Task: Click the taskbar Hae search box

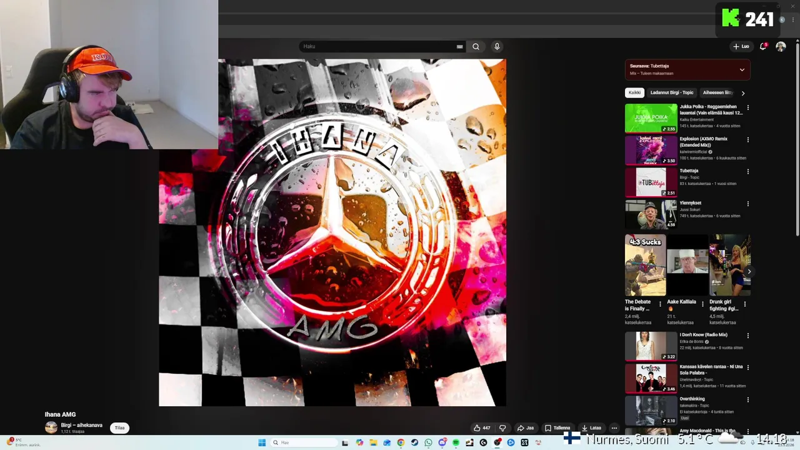Action: coord(304,442)
